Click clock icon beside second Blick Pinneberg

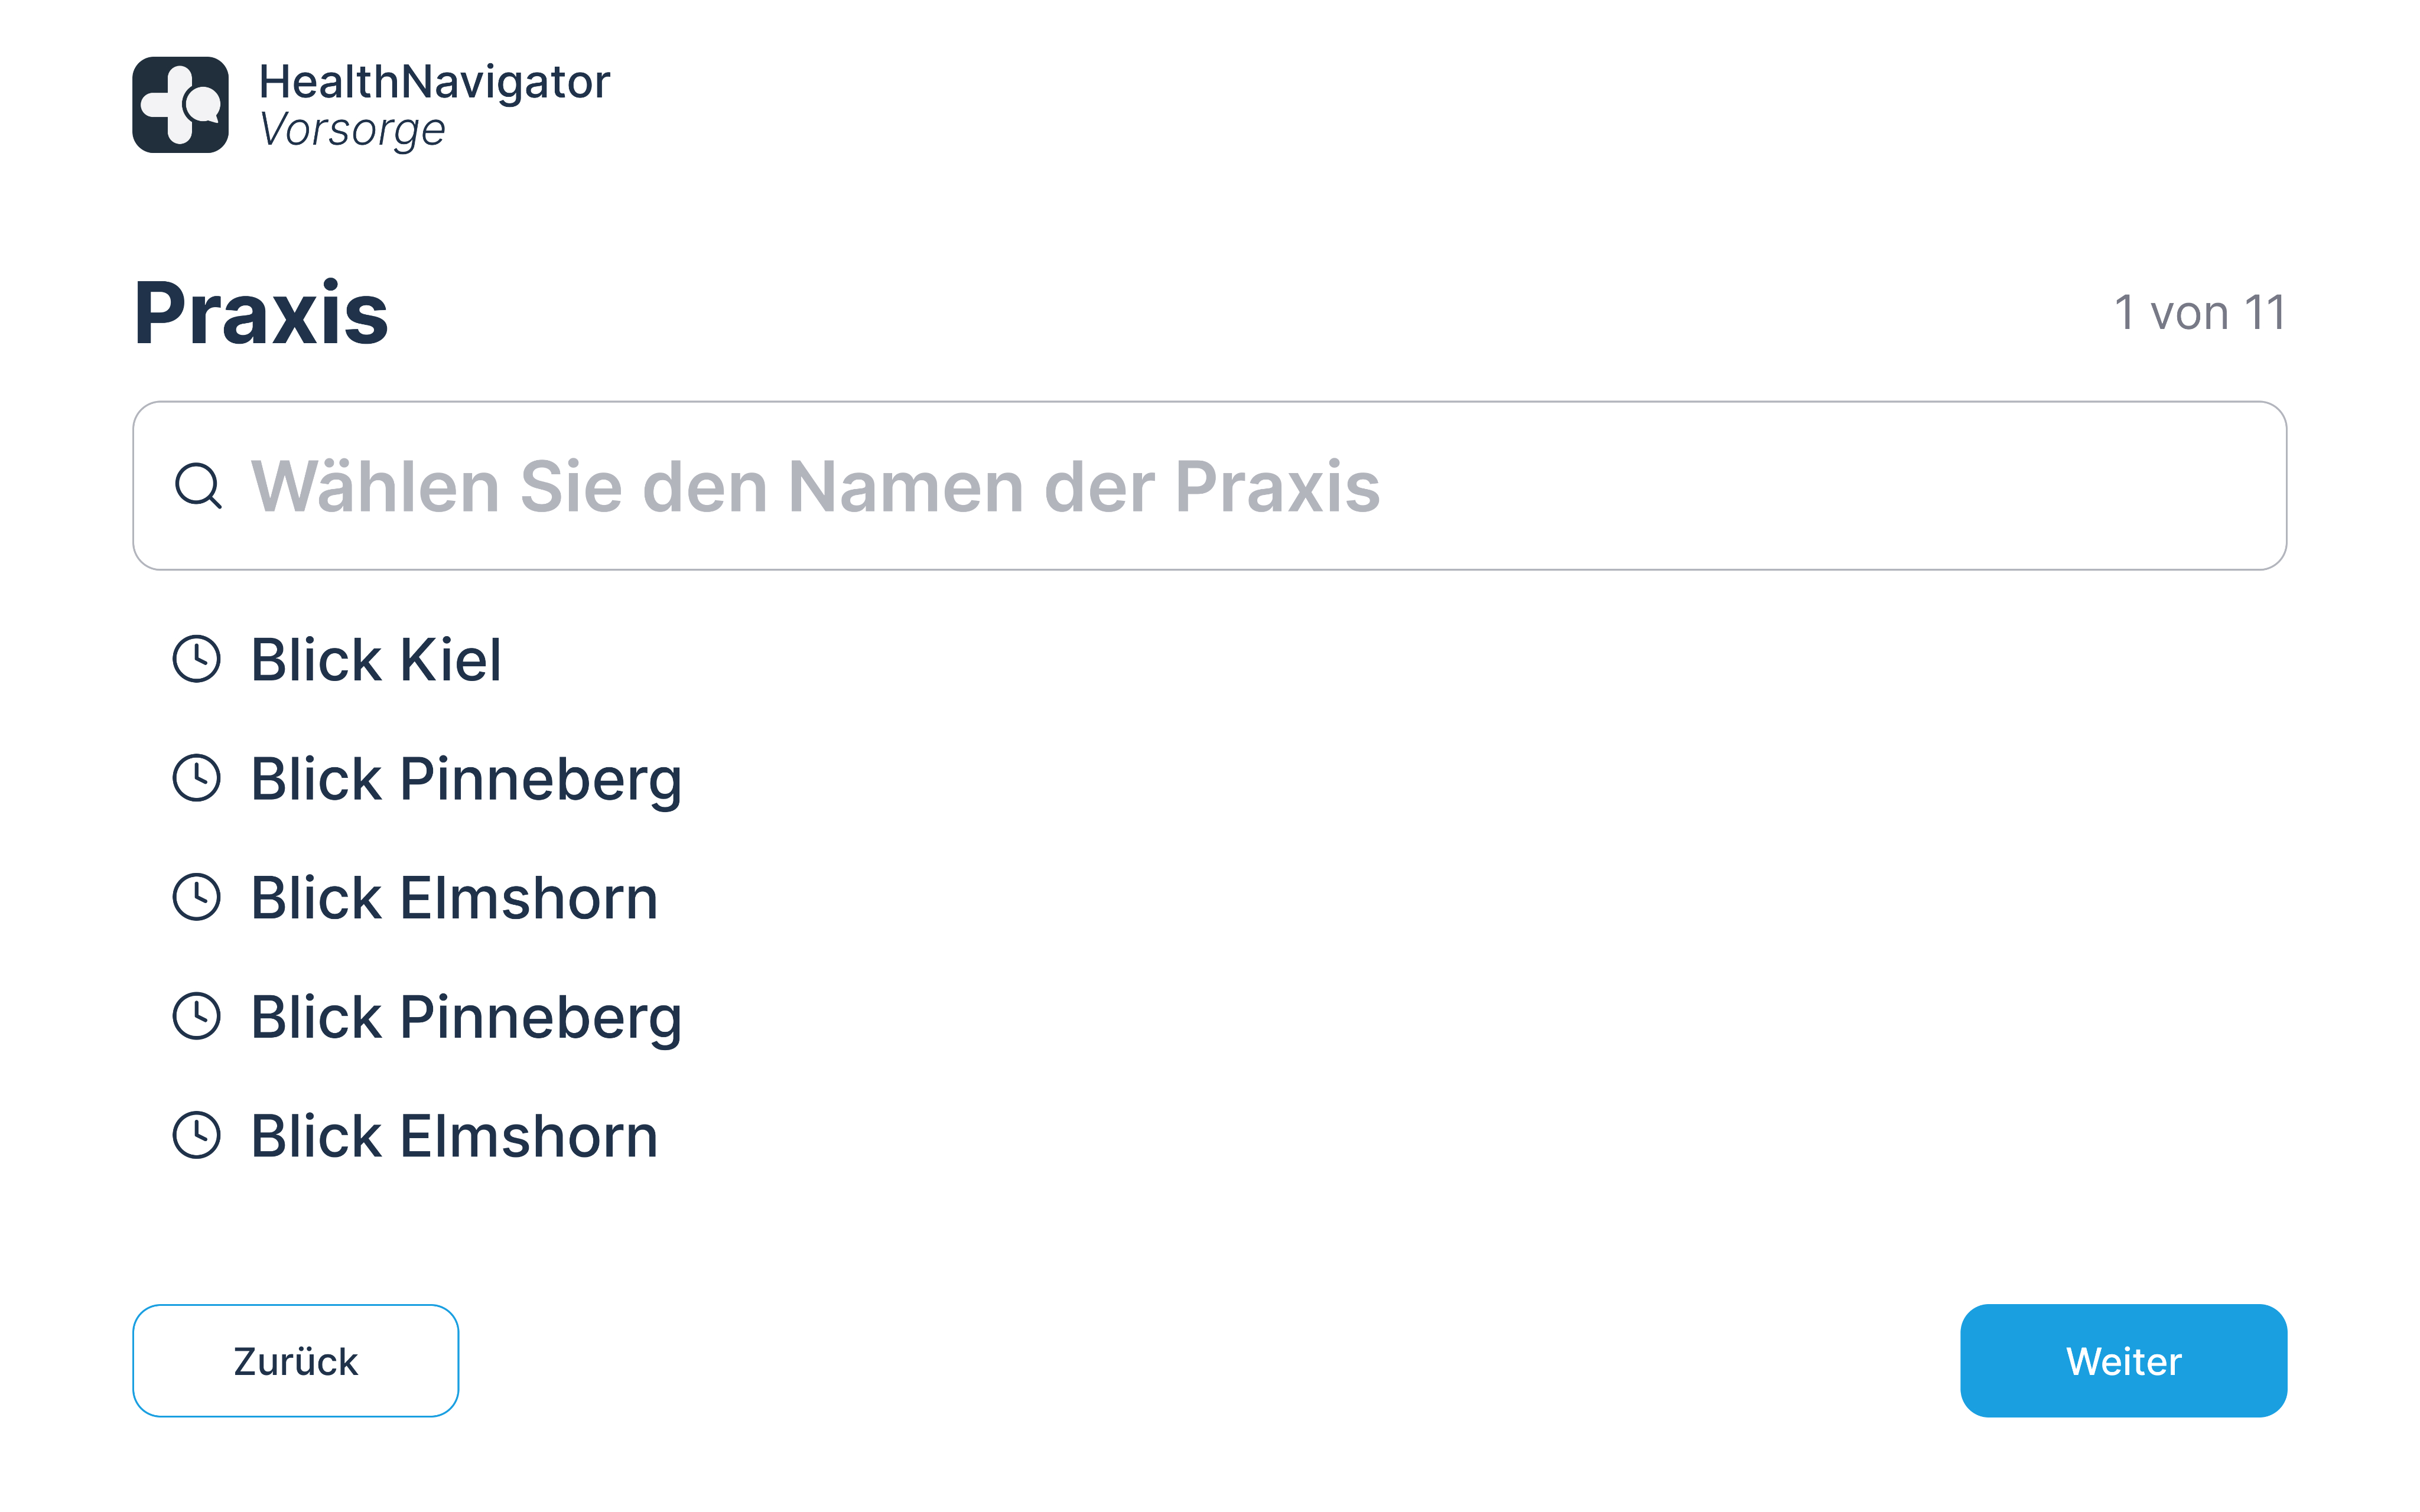pos(197,1016)
